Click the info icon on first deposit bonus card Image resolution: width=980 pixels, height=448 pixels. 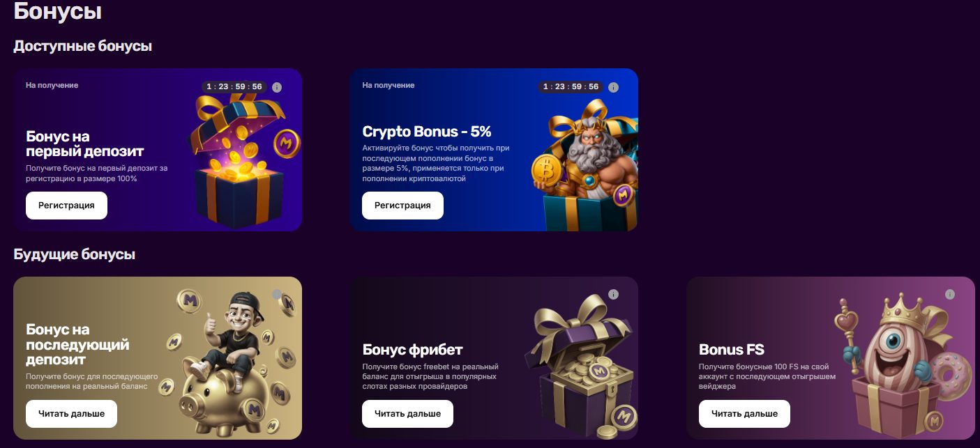tap(277, 87)
